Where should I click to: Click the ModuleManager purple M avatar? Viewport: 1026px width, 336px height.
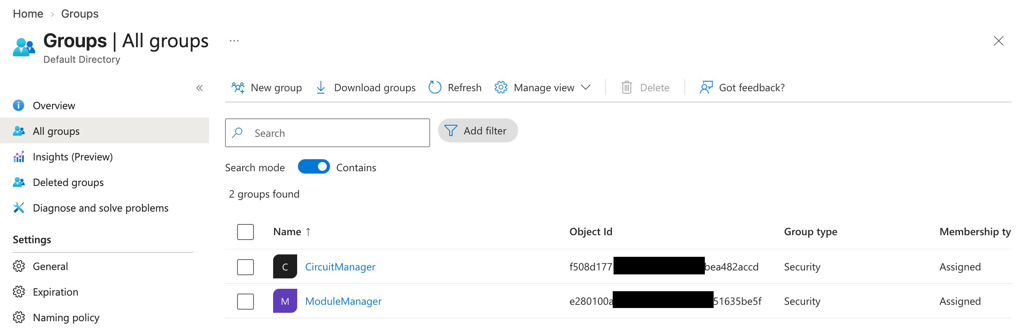(x=285, y=301)
